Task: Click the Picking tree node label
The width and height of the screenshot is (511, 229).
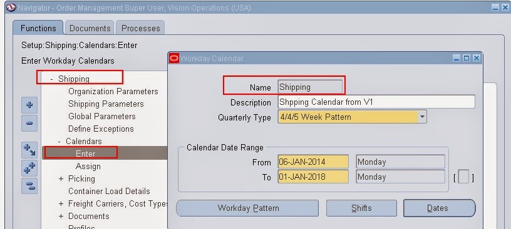Action: pyautogui.click(x=81, y=179)
